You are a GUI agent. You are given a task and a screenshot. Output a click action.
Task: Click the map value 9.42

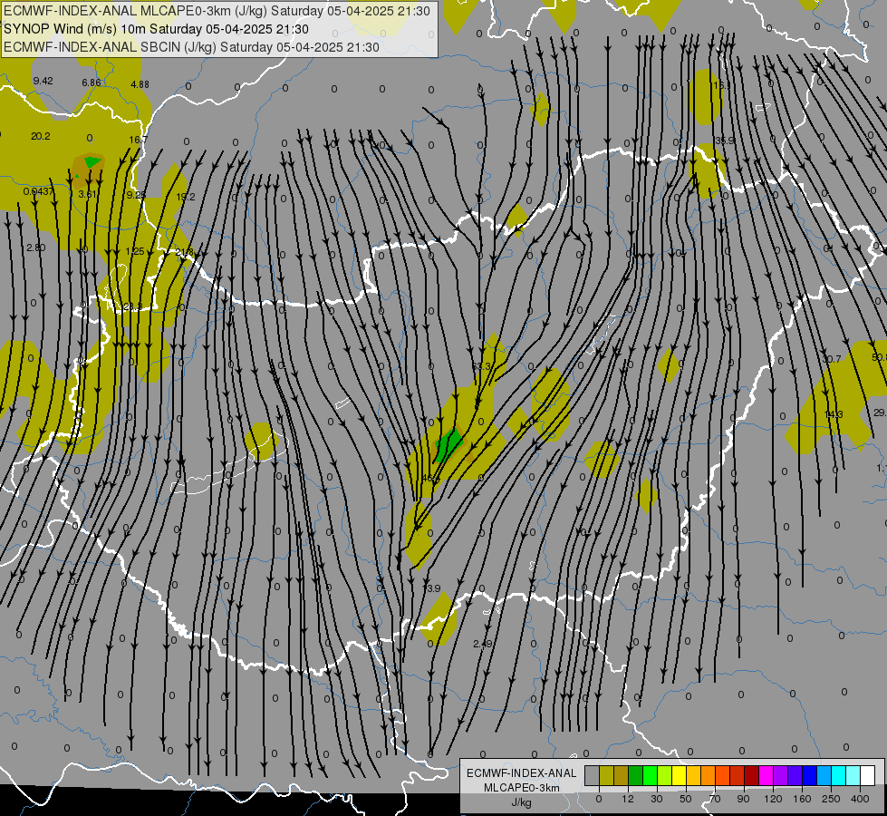pyautogui.click(x=43, y=81)
